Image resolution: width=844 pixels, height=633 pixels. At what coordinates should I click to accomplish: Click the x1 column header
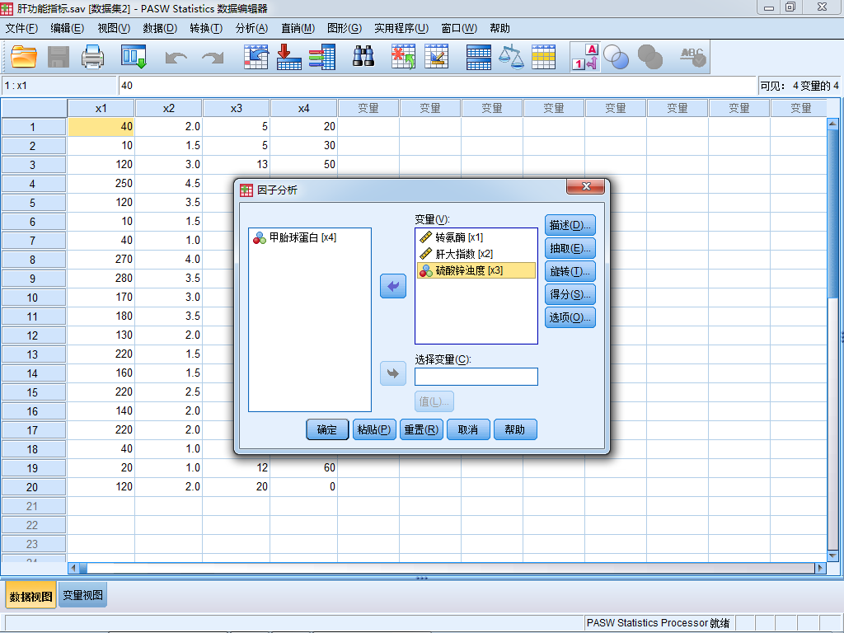pyautogui.click(x=101, y=108)
